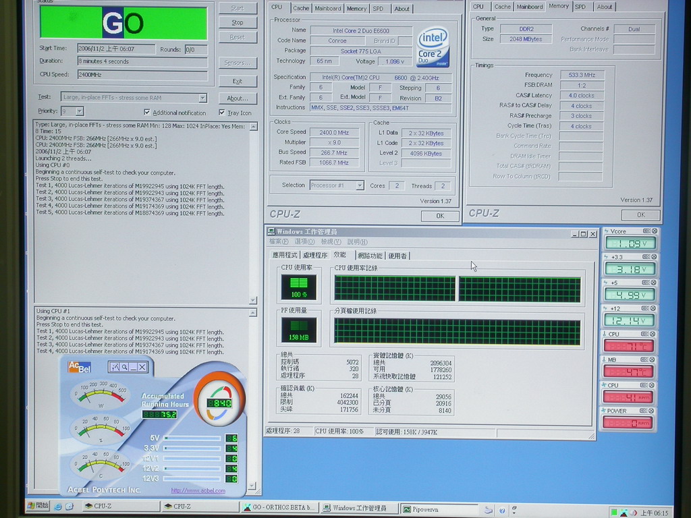691x518 pixels.
Task: Open About tab in CPU-Z processor window
Action: pyautogui.click(x=402, y=8)
